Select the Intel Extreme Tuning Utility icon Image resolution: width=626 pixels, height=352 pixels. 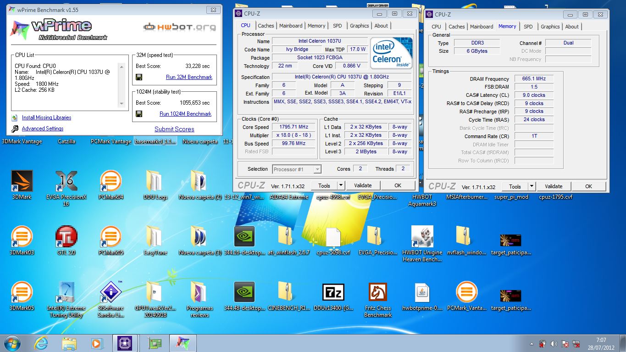(66, 292)
